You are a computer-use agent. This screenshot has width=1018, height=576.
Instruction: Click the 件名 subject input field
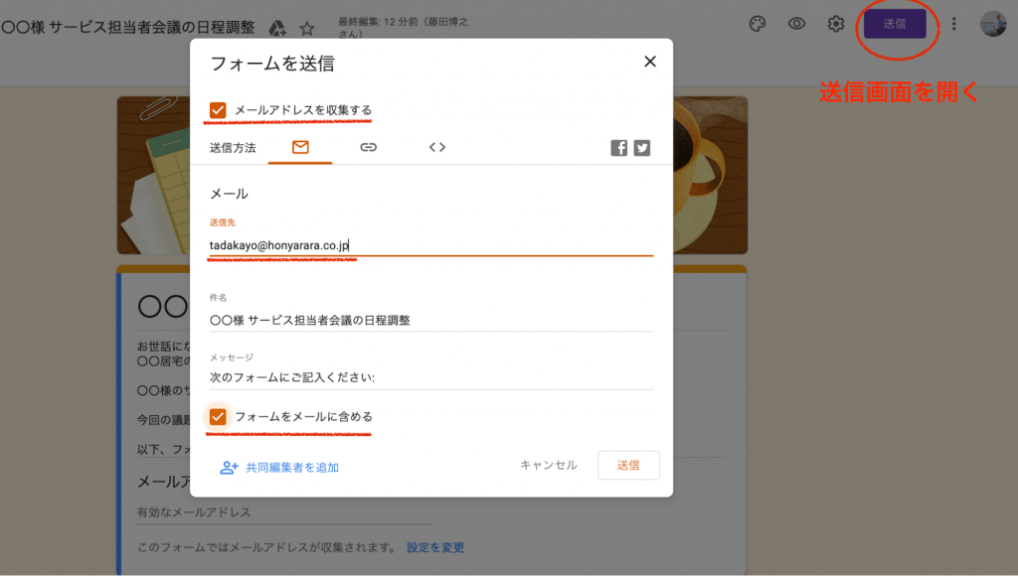[x=430, y=320]
